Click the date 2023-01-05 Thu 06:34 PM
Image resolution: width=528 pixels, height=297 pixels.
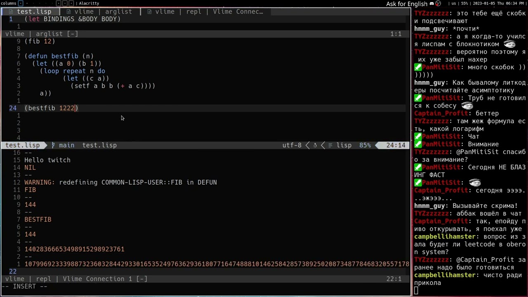[498, 3]
